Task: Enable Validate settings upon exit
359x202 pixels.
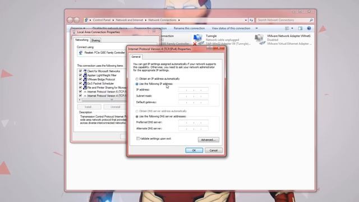Action: [x=138, y=139]
